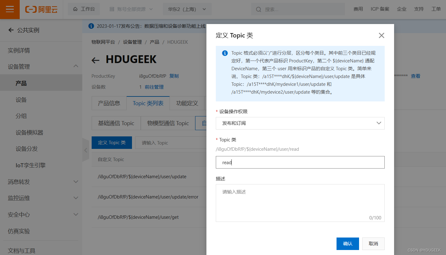
Task: Switch to 产品信息 tab
Action: (109, 103)
